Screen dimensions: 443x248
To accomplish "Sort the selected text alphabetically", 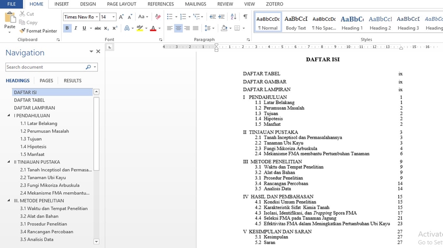I will [233, 17].
